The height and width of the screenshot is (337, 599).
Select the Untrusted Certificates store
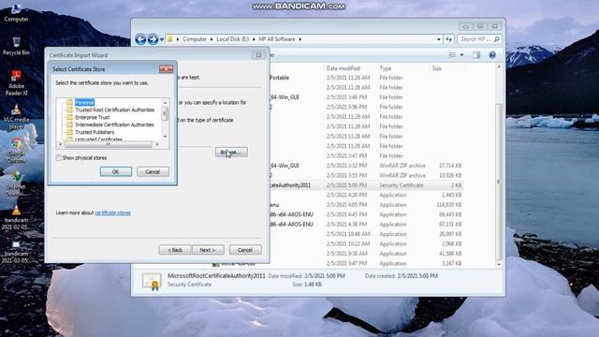click(98, 139)
